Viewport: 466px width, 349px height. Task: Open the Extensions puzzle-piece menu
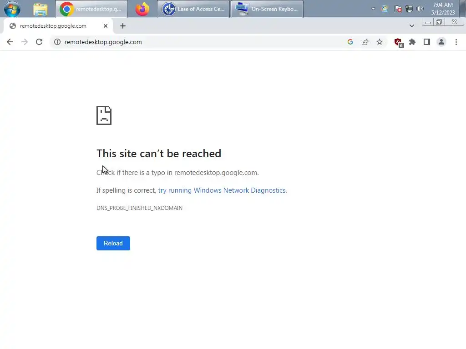click(x=412, y=42)
